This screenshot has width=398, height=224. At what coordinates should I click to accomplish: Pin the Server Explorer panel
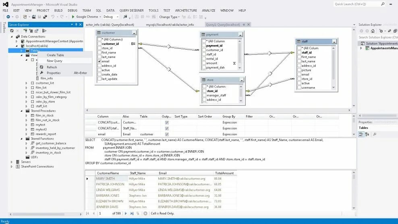coord(76,25)
